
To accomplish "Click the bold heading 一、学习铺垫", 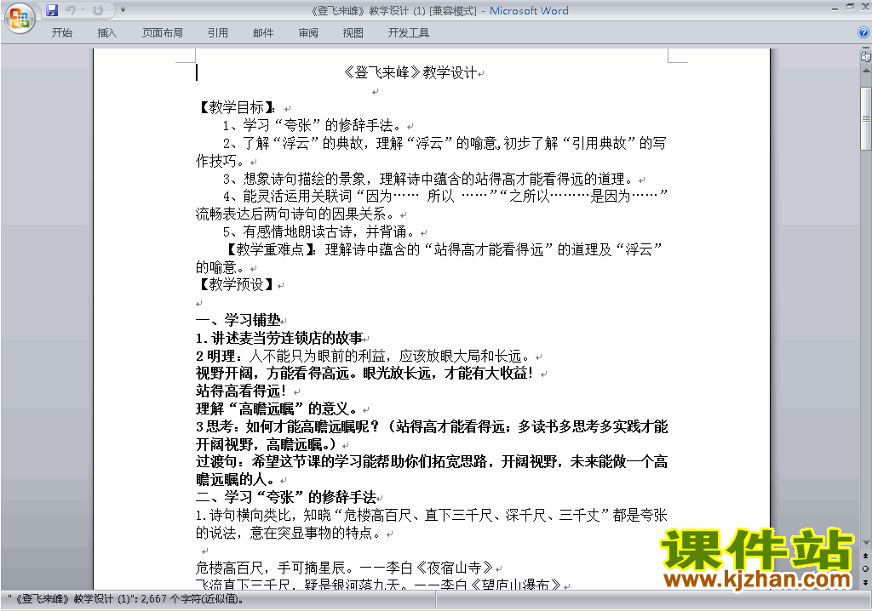I will [x=238, y=320].
